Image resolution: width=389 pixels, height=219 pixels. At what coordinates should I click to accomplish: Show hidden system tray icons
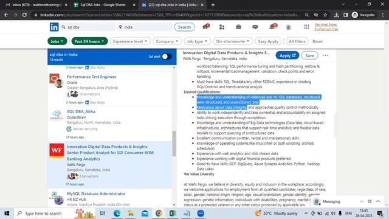point(306,214)
